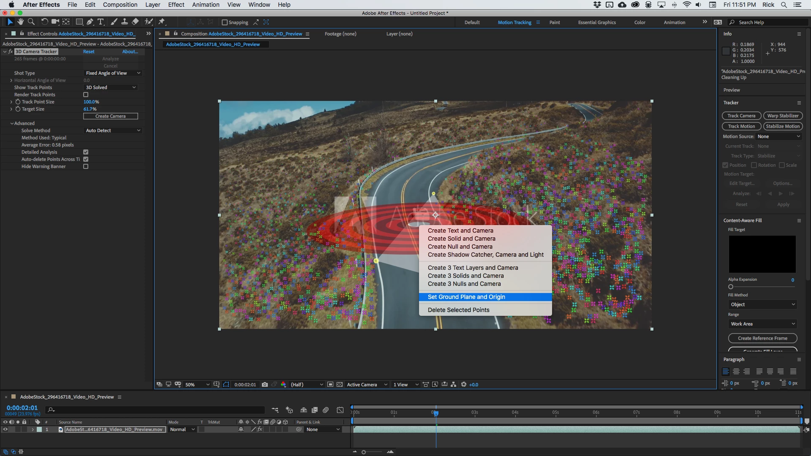Hide the video layer with eye icon
This screenshot has width=811, height=456.
5,429
